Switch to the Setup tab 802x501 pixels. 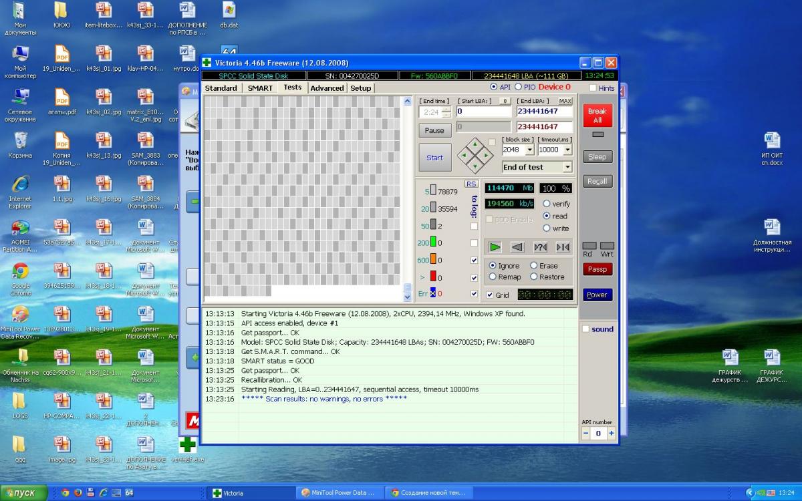pos(360,88)
